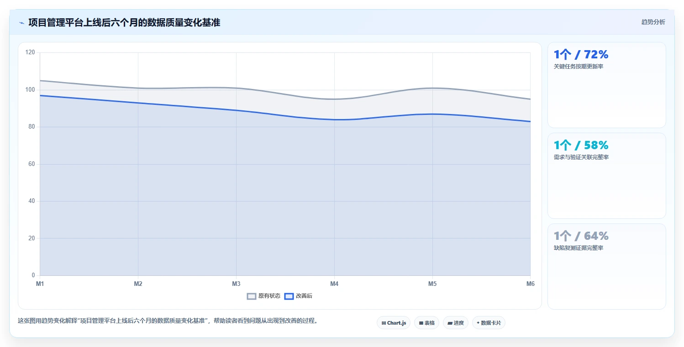
Task: Click the icon inside the Chart.js tag
Action: (x=384, y=323)
